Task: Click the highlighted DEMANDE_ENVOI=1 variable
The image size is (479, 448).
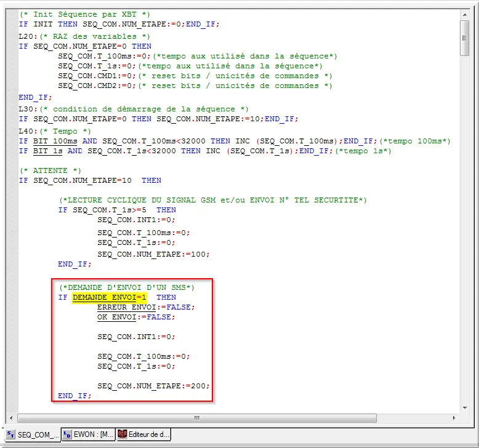Action: point(110,297)
